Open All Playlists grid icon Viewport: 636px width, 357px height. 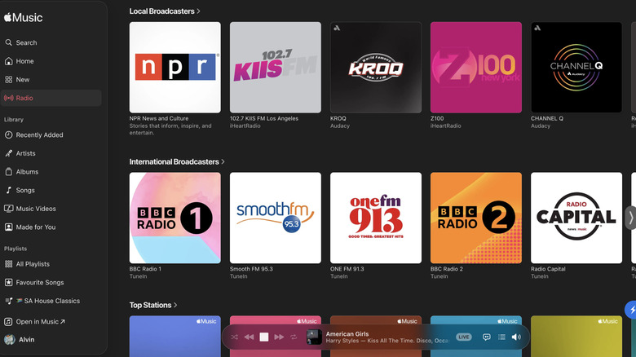tap(8, 264)
